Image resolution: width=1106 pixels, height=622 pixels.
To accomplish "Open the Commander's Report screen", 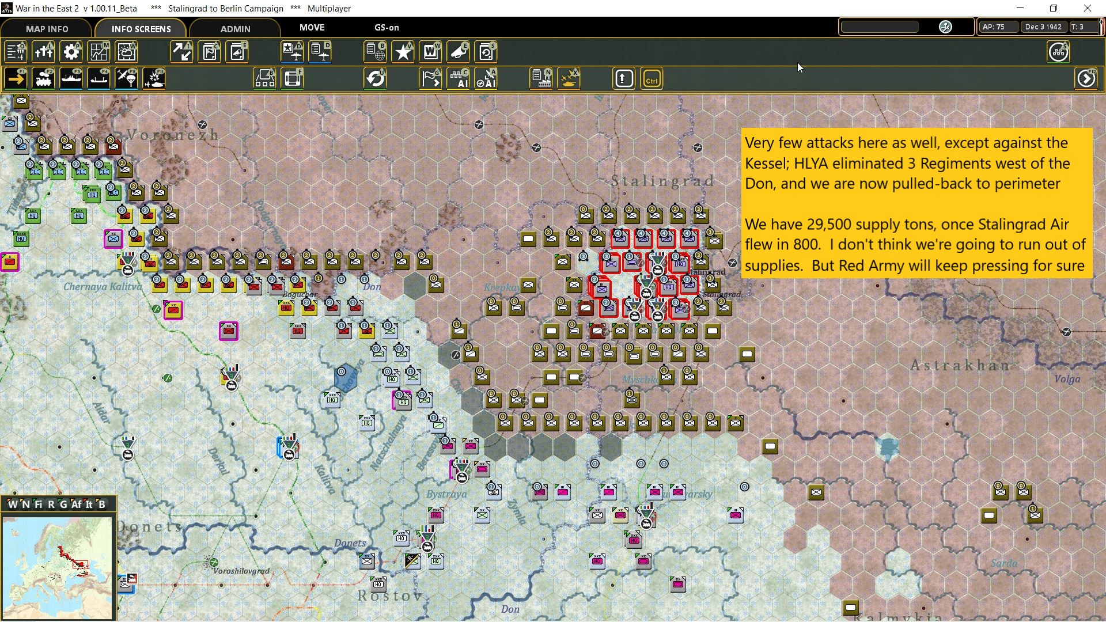I will coord(375,52).
